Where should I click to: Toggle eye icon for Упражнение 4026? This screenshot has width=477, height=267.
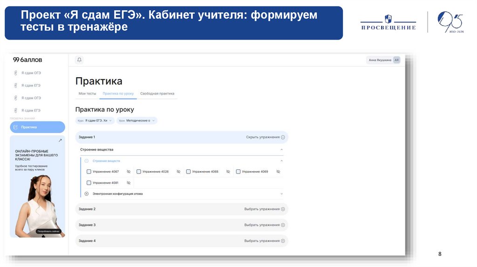[x=178, y=172]
